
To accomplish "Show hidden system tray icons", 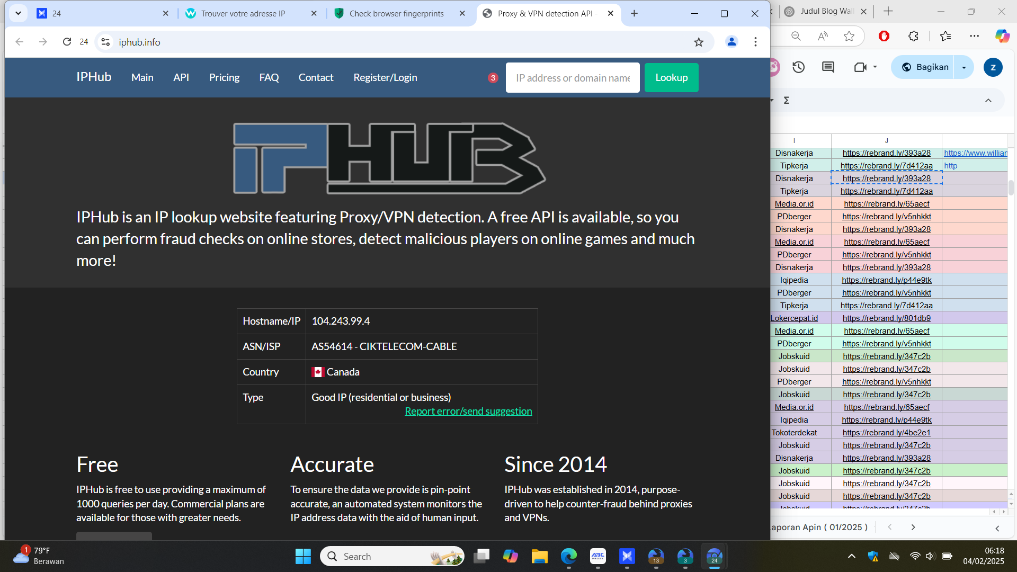I will [x=851, y=556].
